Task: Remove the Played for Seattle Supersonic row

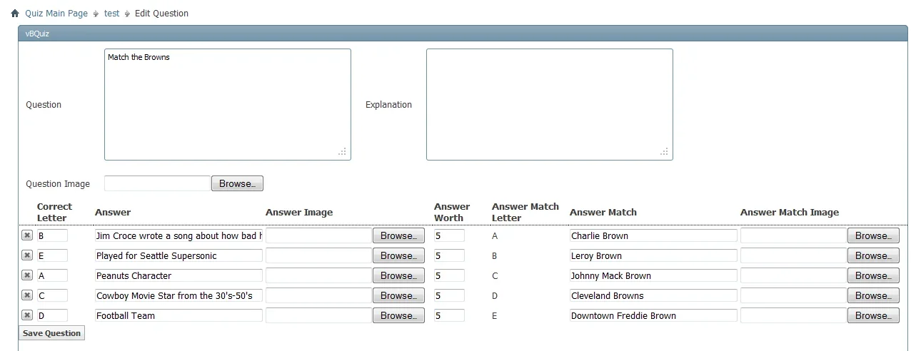Action: click(x=27, y=255)
